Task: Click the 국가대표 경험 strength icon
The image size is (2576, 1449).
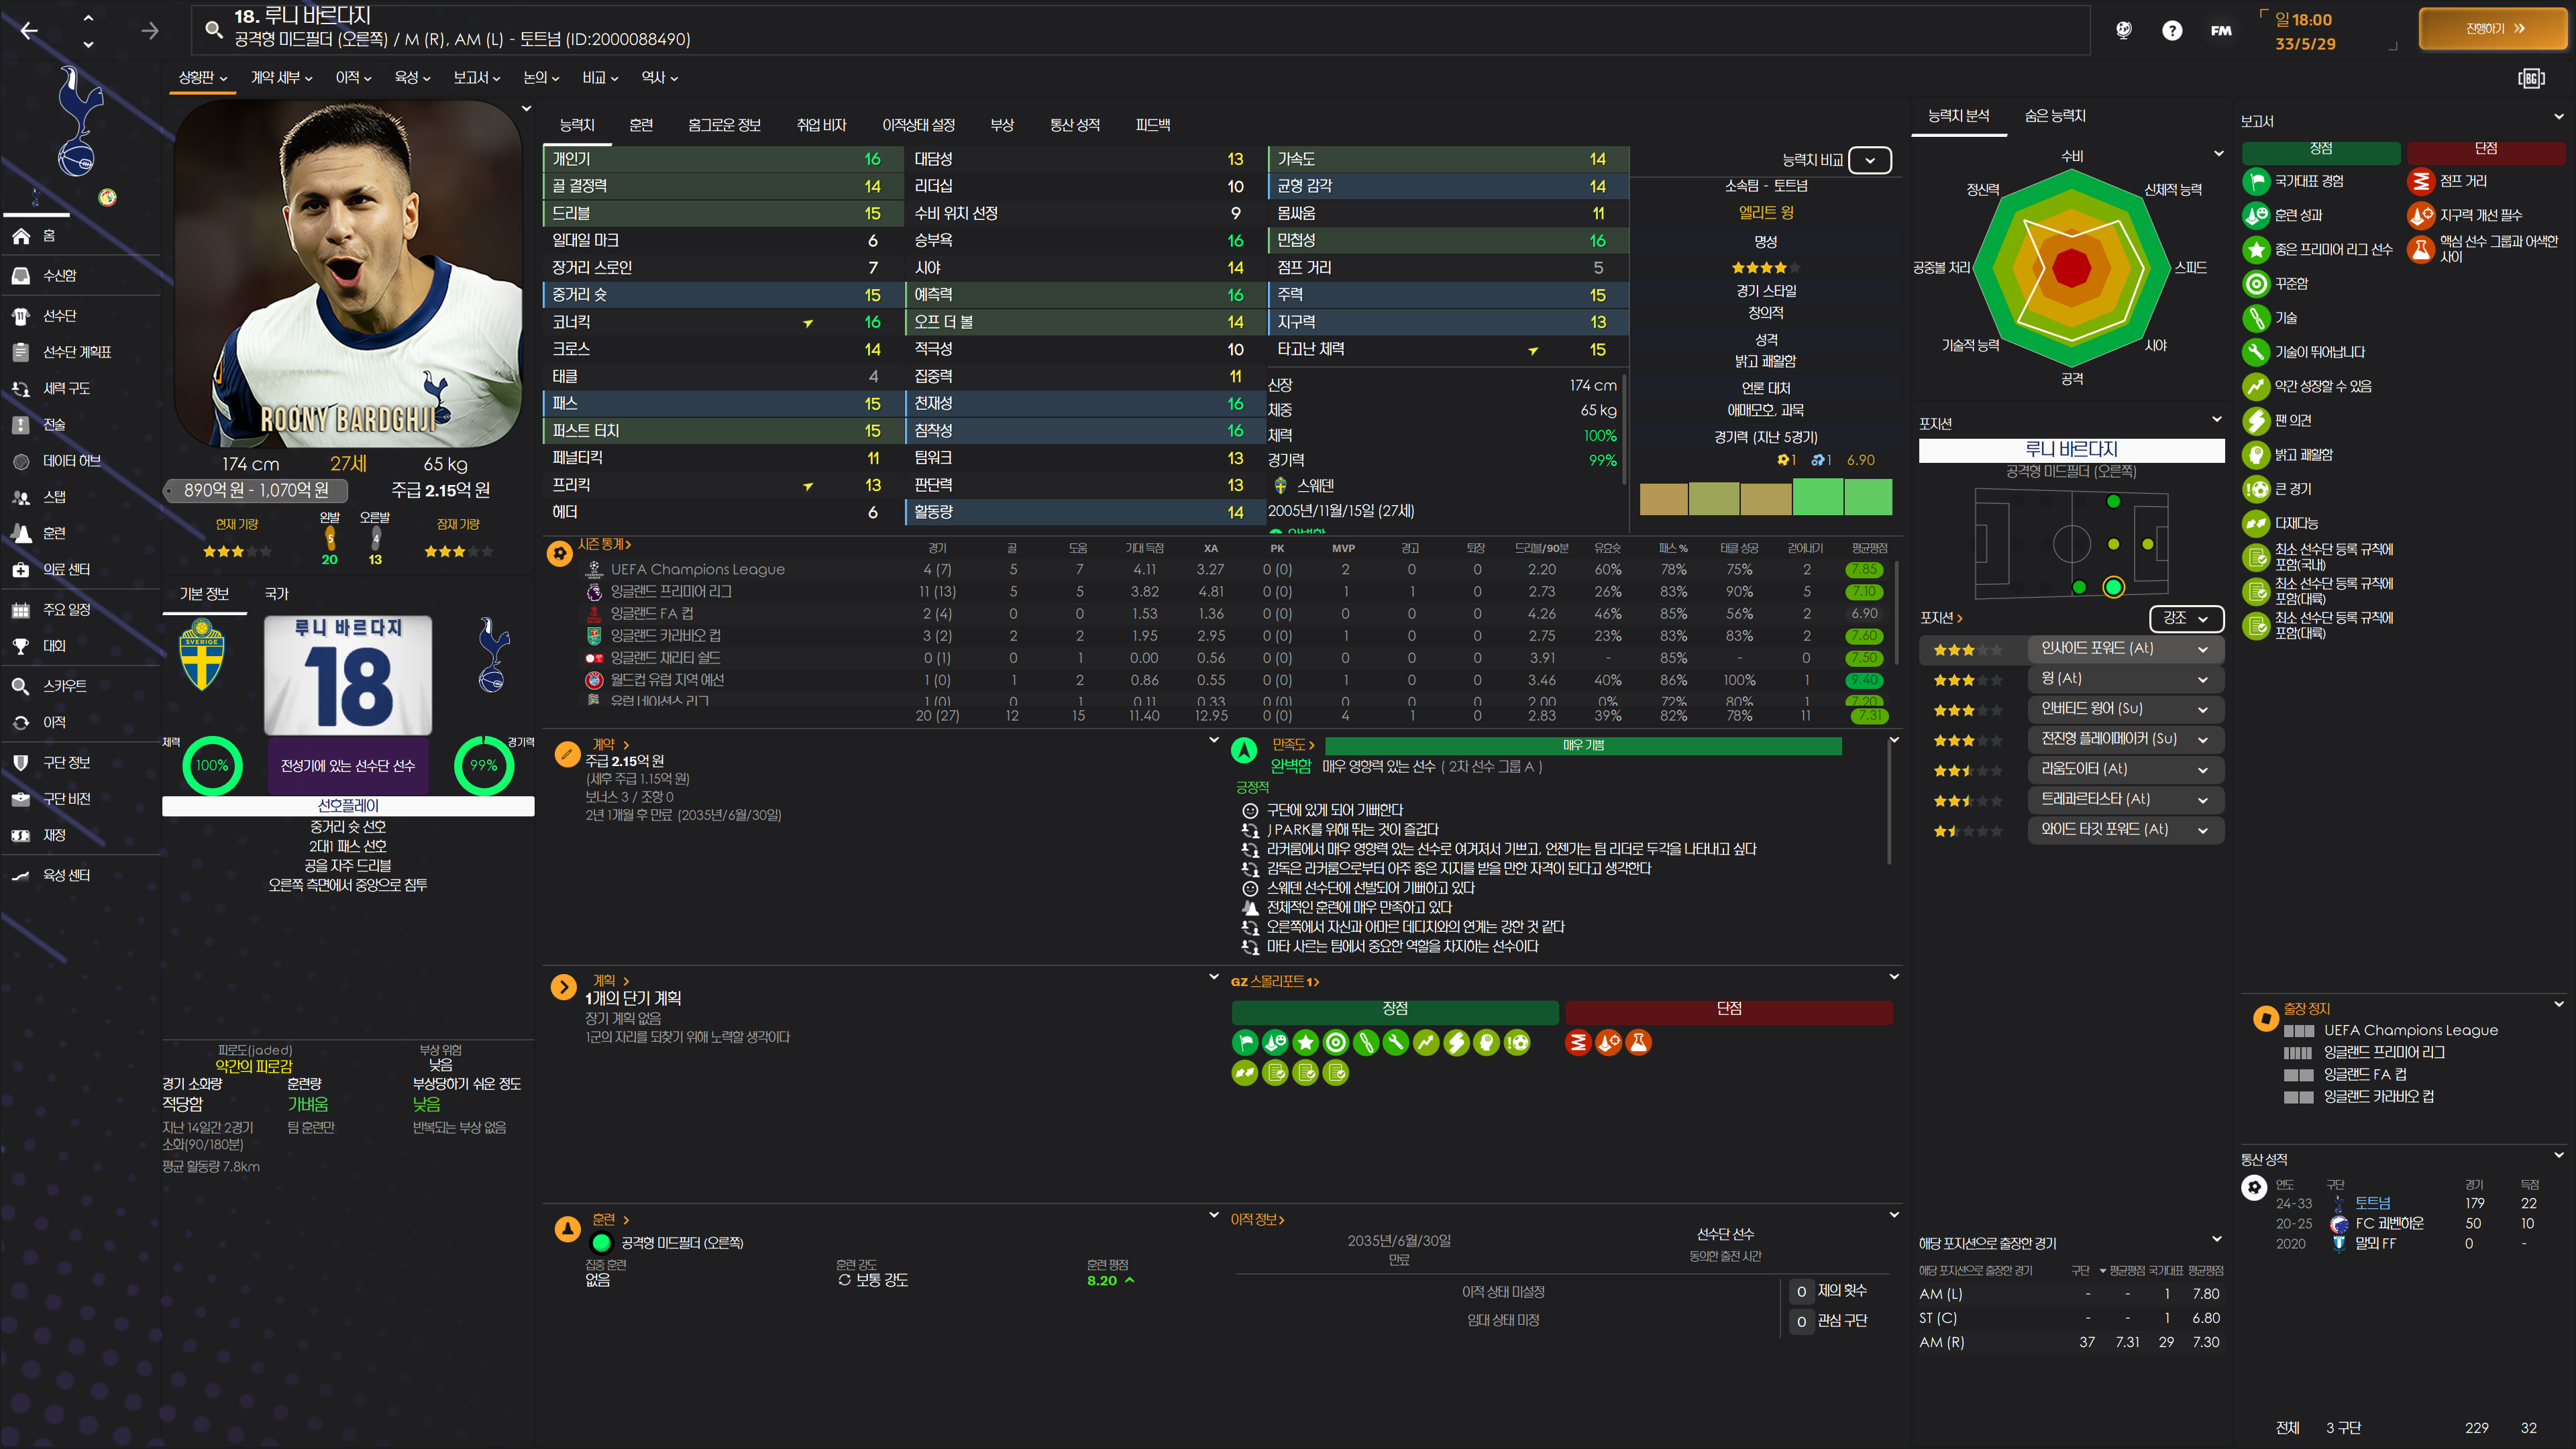Action: (2256, 181)
